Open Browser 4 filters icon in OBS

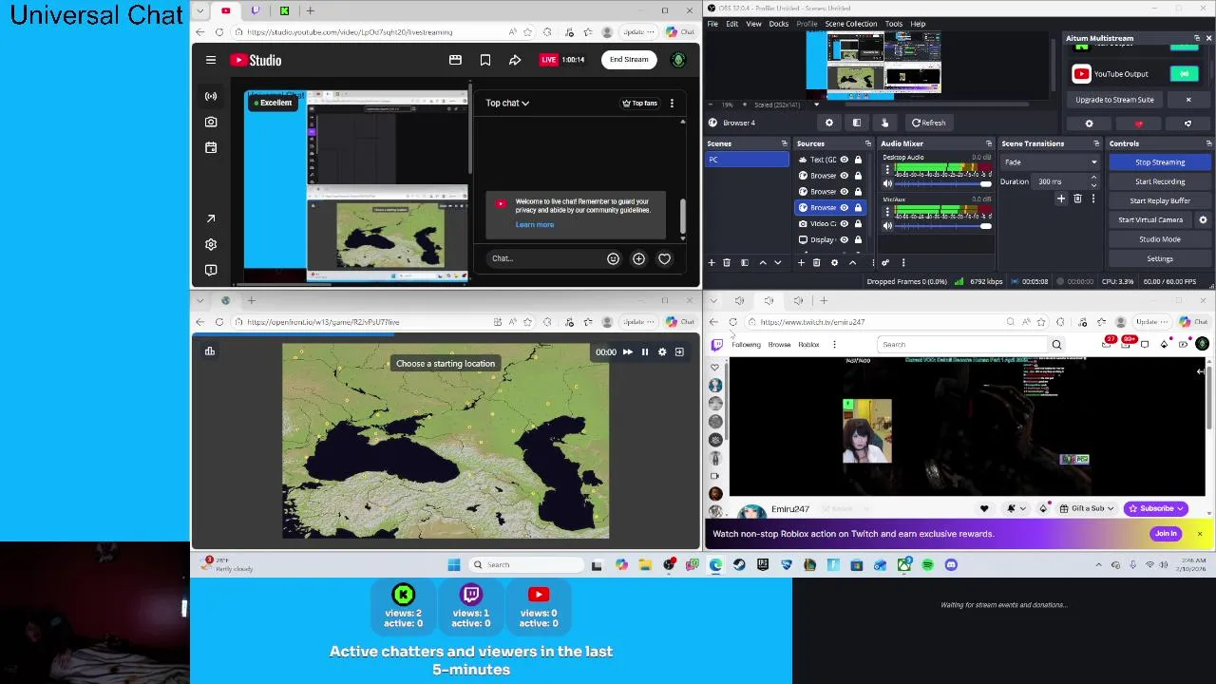coord(857,123)
